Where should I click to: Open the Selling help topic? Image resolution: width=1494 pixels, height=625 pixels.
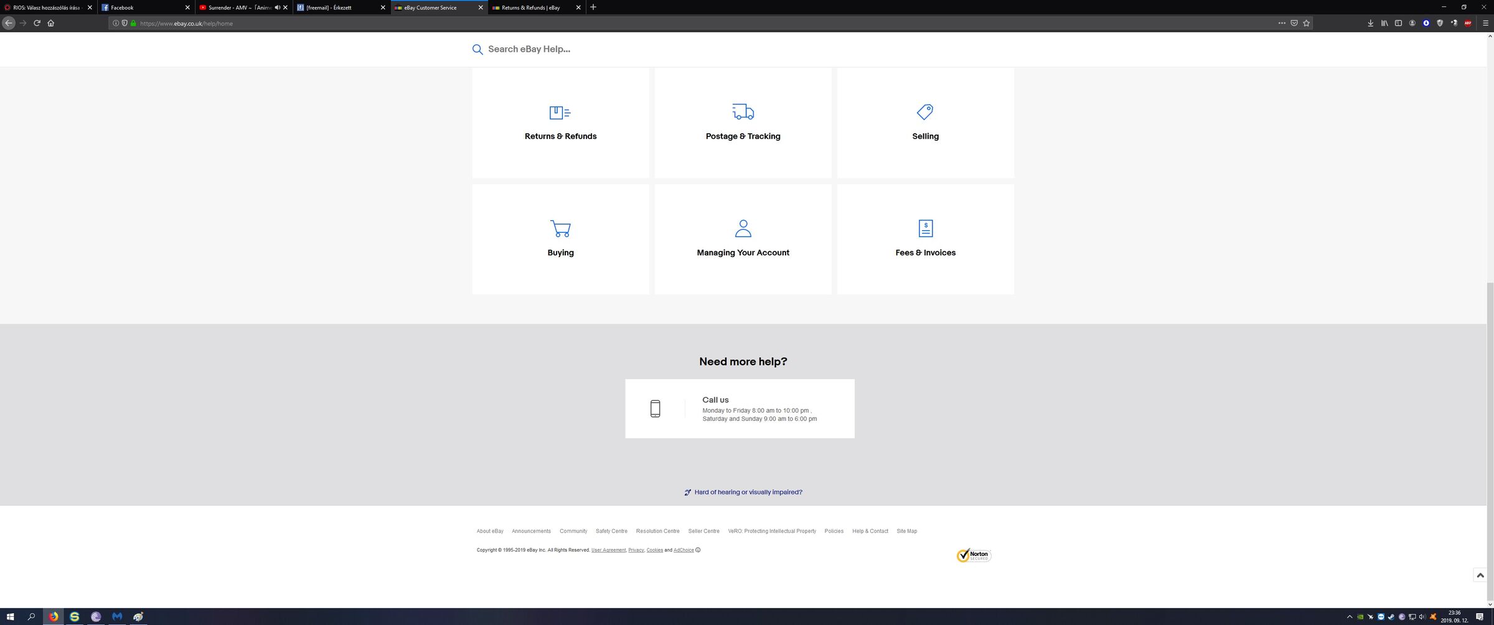pos(926,123)
